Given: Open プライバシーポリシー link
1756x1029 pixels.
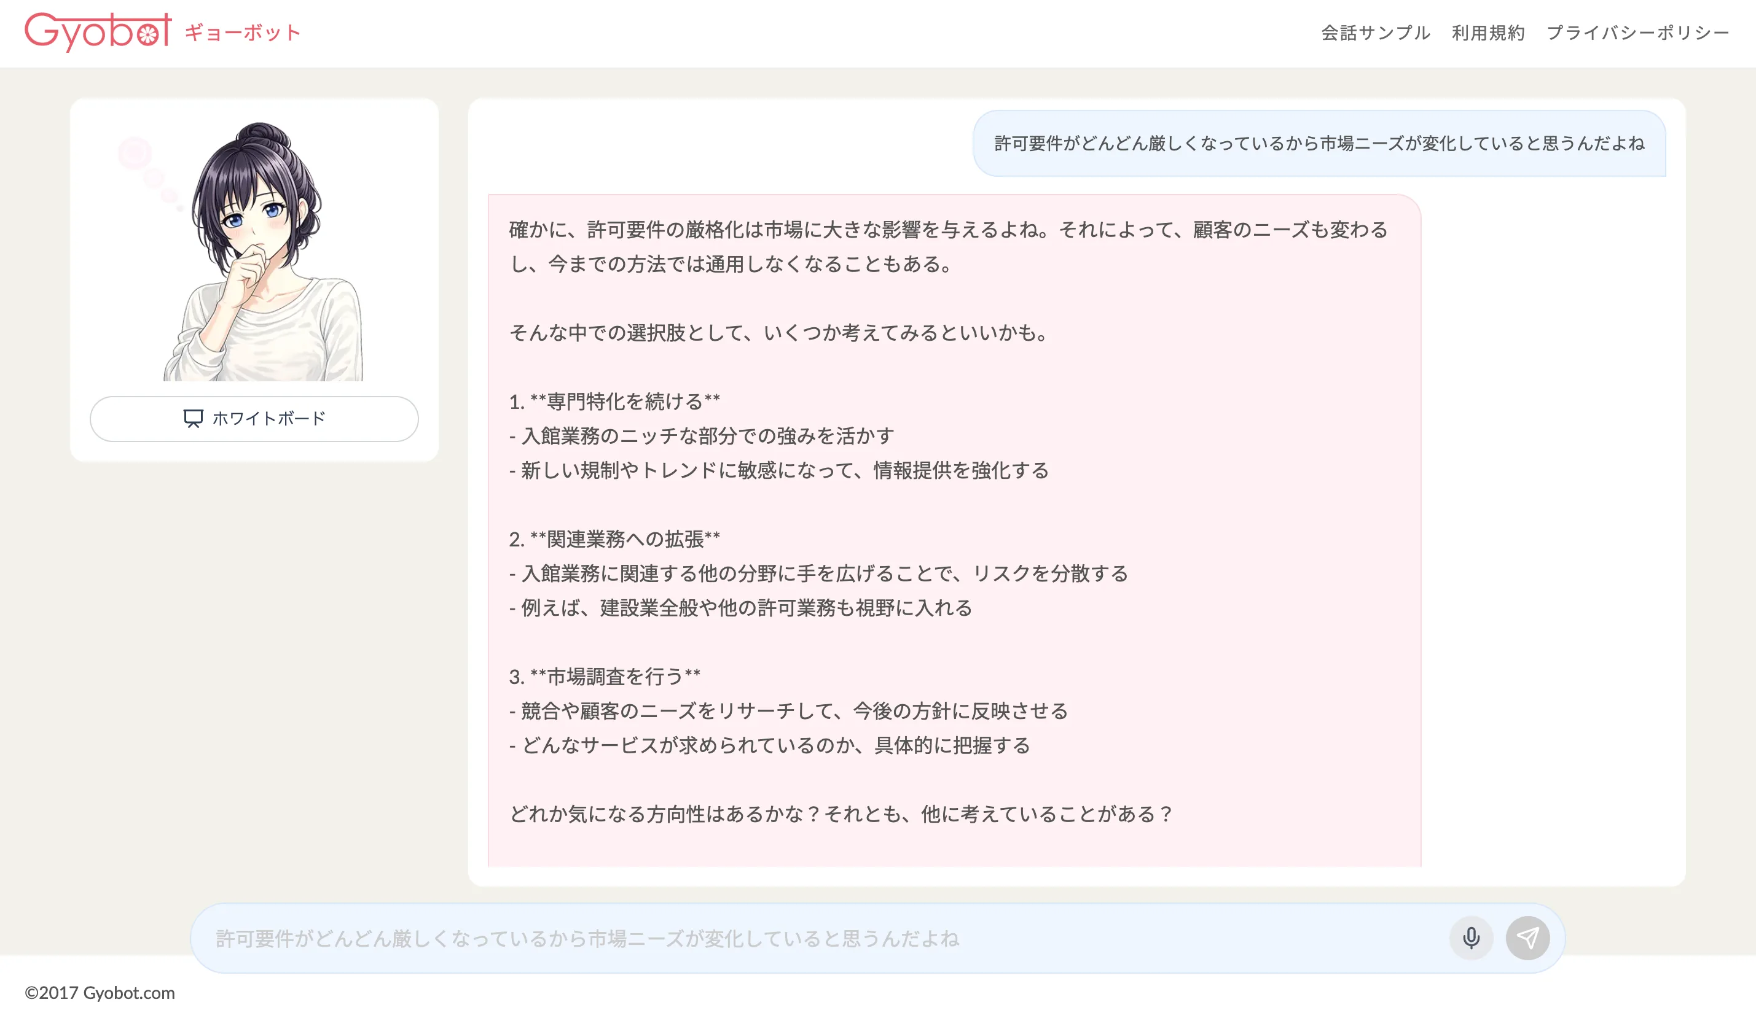Looking at the screenshot, I should coord(1637,33).
